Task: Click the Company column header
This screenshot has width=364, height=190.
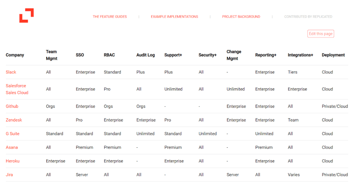Action: tap(15, 55)
